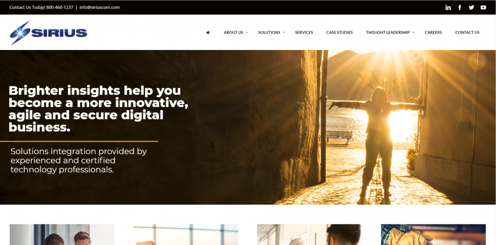Go to the Careers page

pyautogui.click(x=433, y=32)
